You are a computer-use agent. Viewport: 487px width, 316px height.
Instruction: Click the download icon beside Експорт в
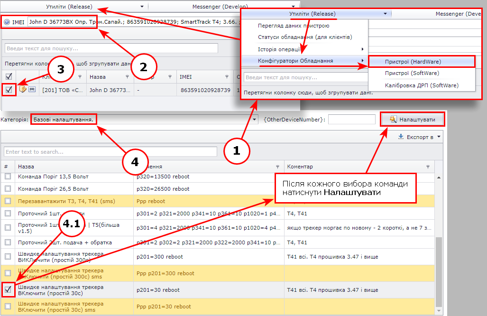click(401, 137)
